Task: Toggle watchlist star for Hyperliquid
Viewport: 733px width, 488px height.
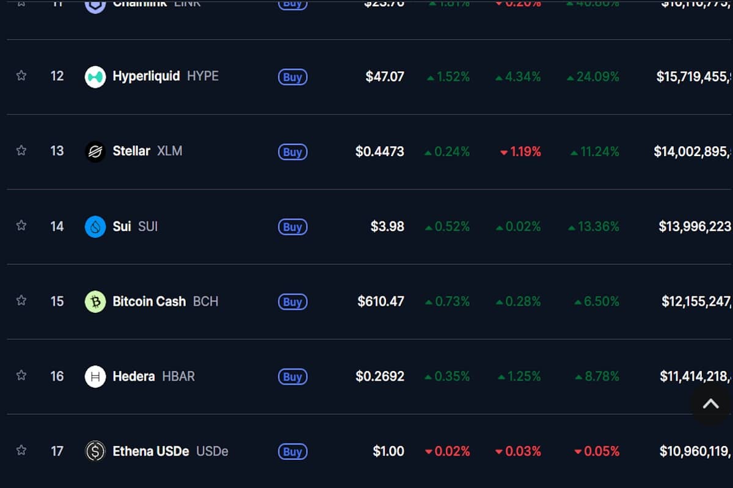Action: pyautogui.click(x=21, y=76)
